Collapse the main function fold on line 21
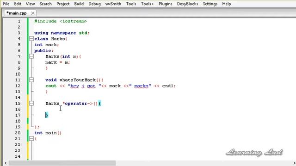The height and width of the screenshot is (166, 296). coord(31,139)
